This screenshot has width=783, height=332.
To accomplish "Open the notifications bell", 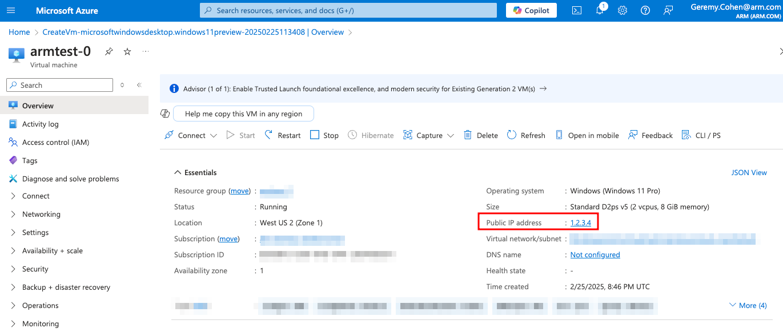I will (x=600, y=10).
